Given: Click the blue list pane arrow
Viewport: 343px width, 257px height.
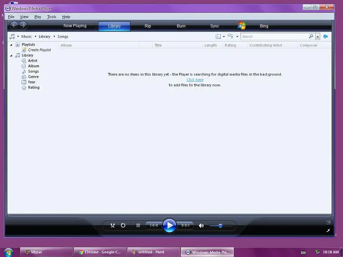Looking at the screenshot, I should pyautogui.click(x=325, y=36).
